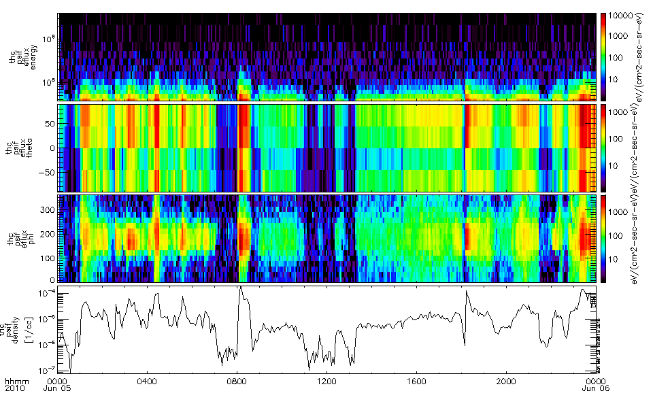This screenshot has width=653, height=408.
Task: Click the density curve peak near 0800
Action: point(240,288)
